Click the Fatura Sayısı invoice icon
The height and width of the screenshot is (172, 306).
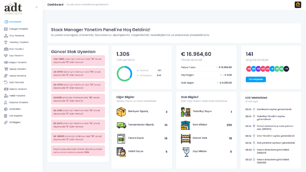coord(121,138)
